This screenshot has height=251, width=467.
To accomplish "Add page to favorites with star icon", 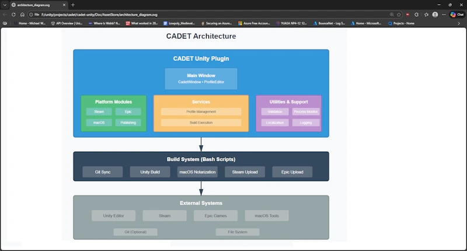I will point(399,15).
